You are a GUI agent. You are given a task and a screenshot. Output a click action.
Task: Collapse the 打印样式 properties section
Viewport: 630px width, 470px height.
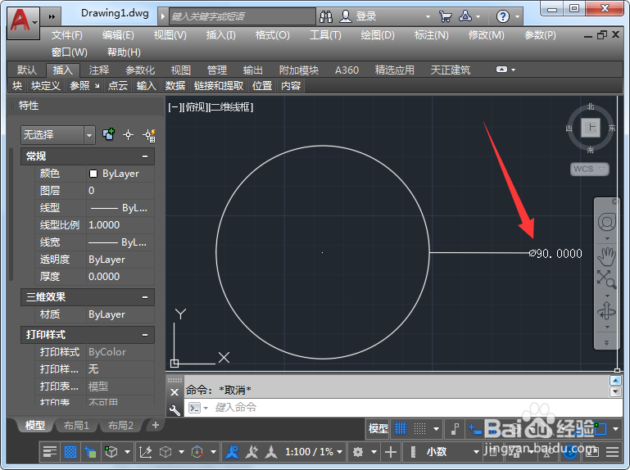145,335
